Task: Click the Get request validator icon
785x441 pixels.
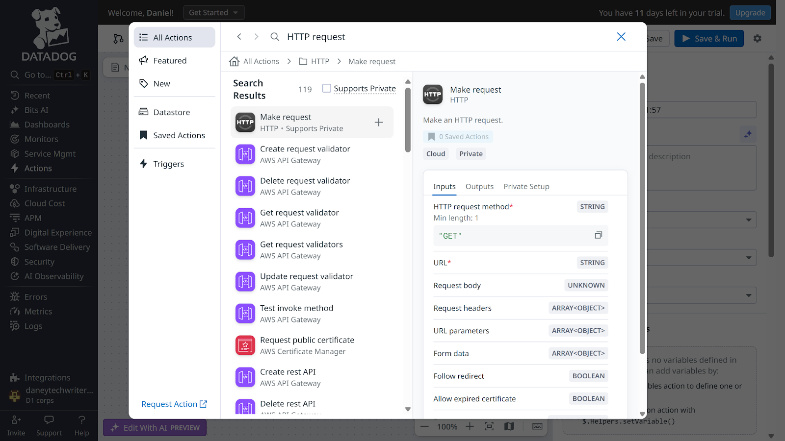Action: coord(245,218)
